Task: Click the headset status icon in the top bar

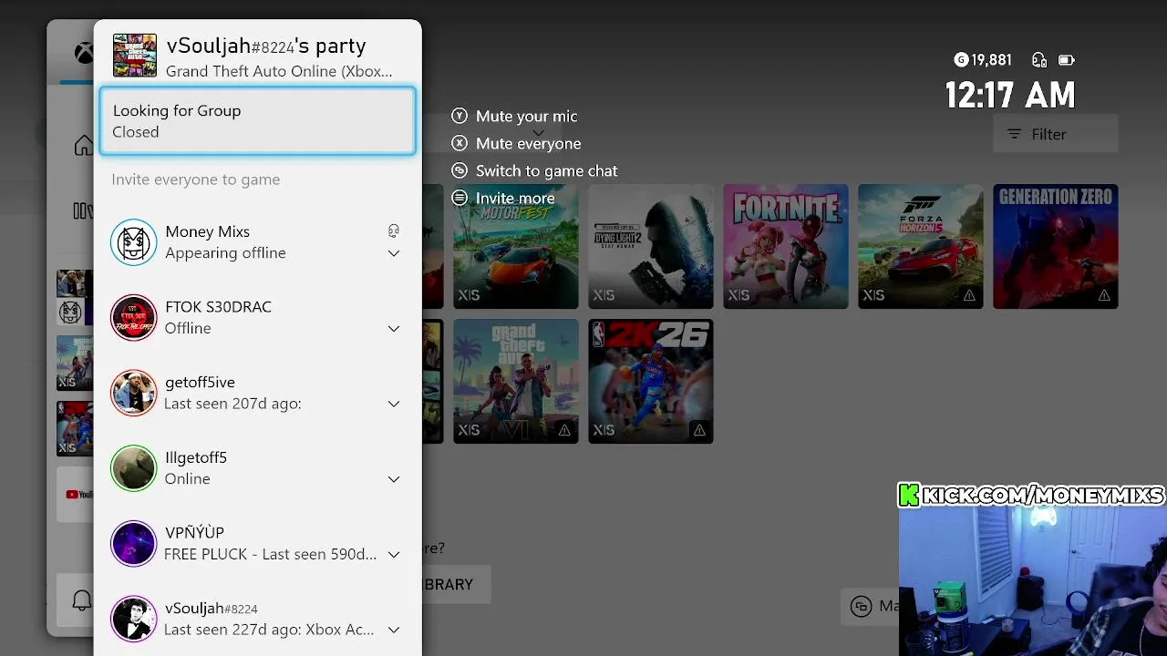Action: tap(1038, 60)
